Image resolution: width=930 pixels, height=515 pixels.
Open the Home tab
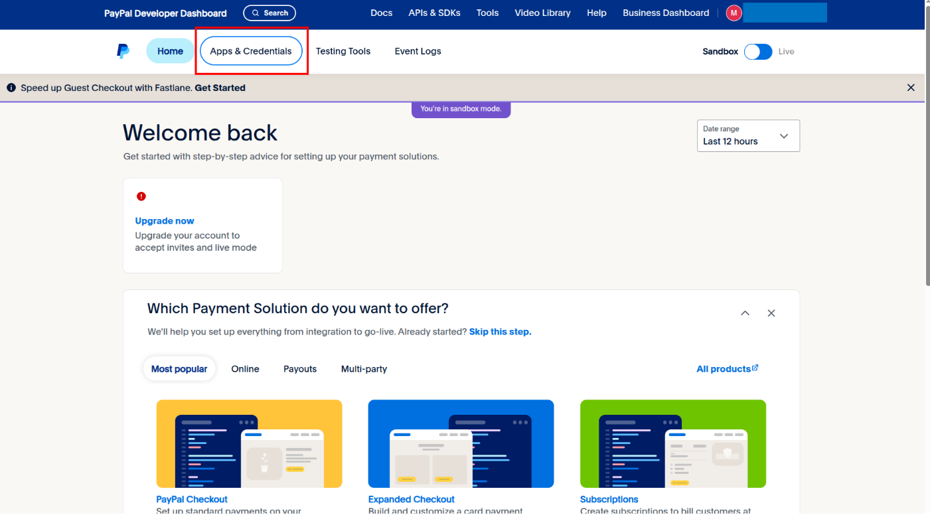click(x=170, y=51)
